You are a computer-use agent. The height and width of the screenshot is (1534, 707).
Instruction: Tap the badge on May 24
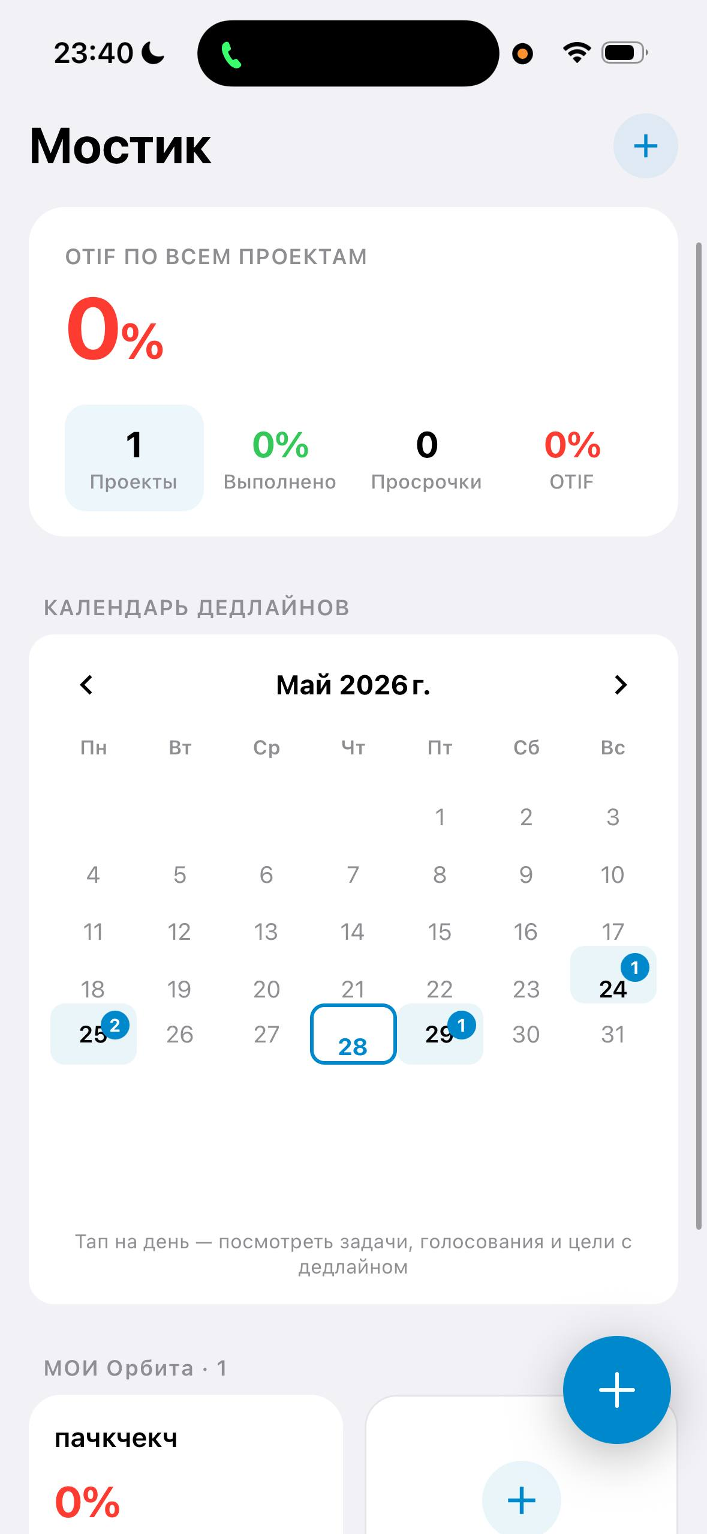[x=634, y=968]
